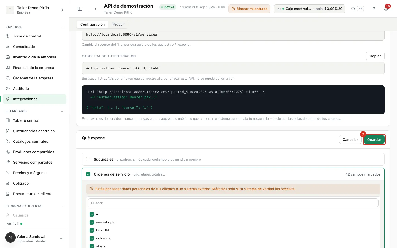Click the Buscar search field

pyautogui.click(x=233, y=203)
